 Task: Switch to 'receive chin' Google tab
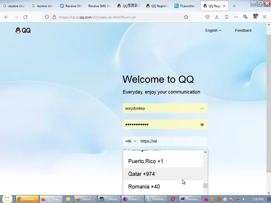[43, 6]
